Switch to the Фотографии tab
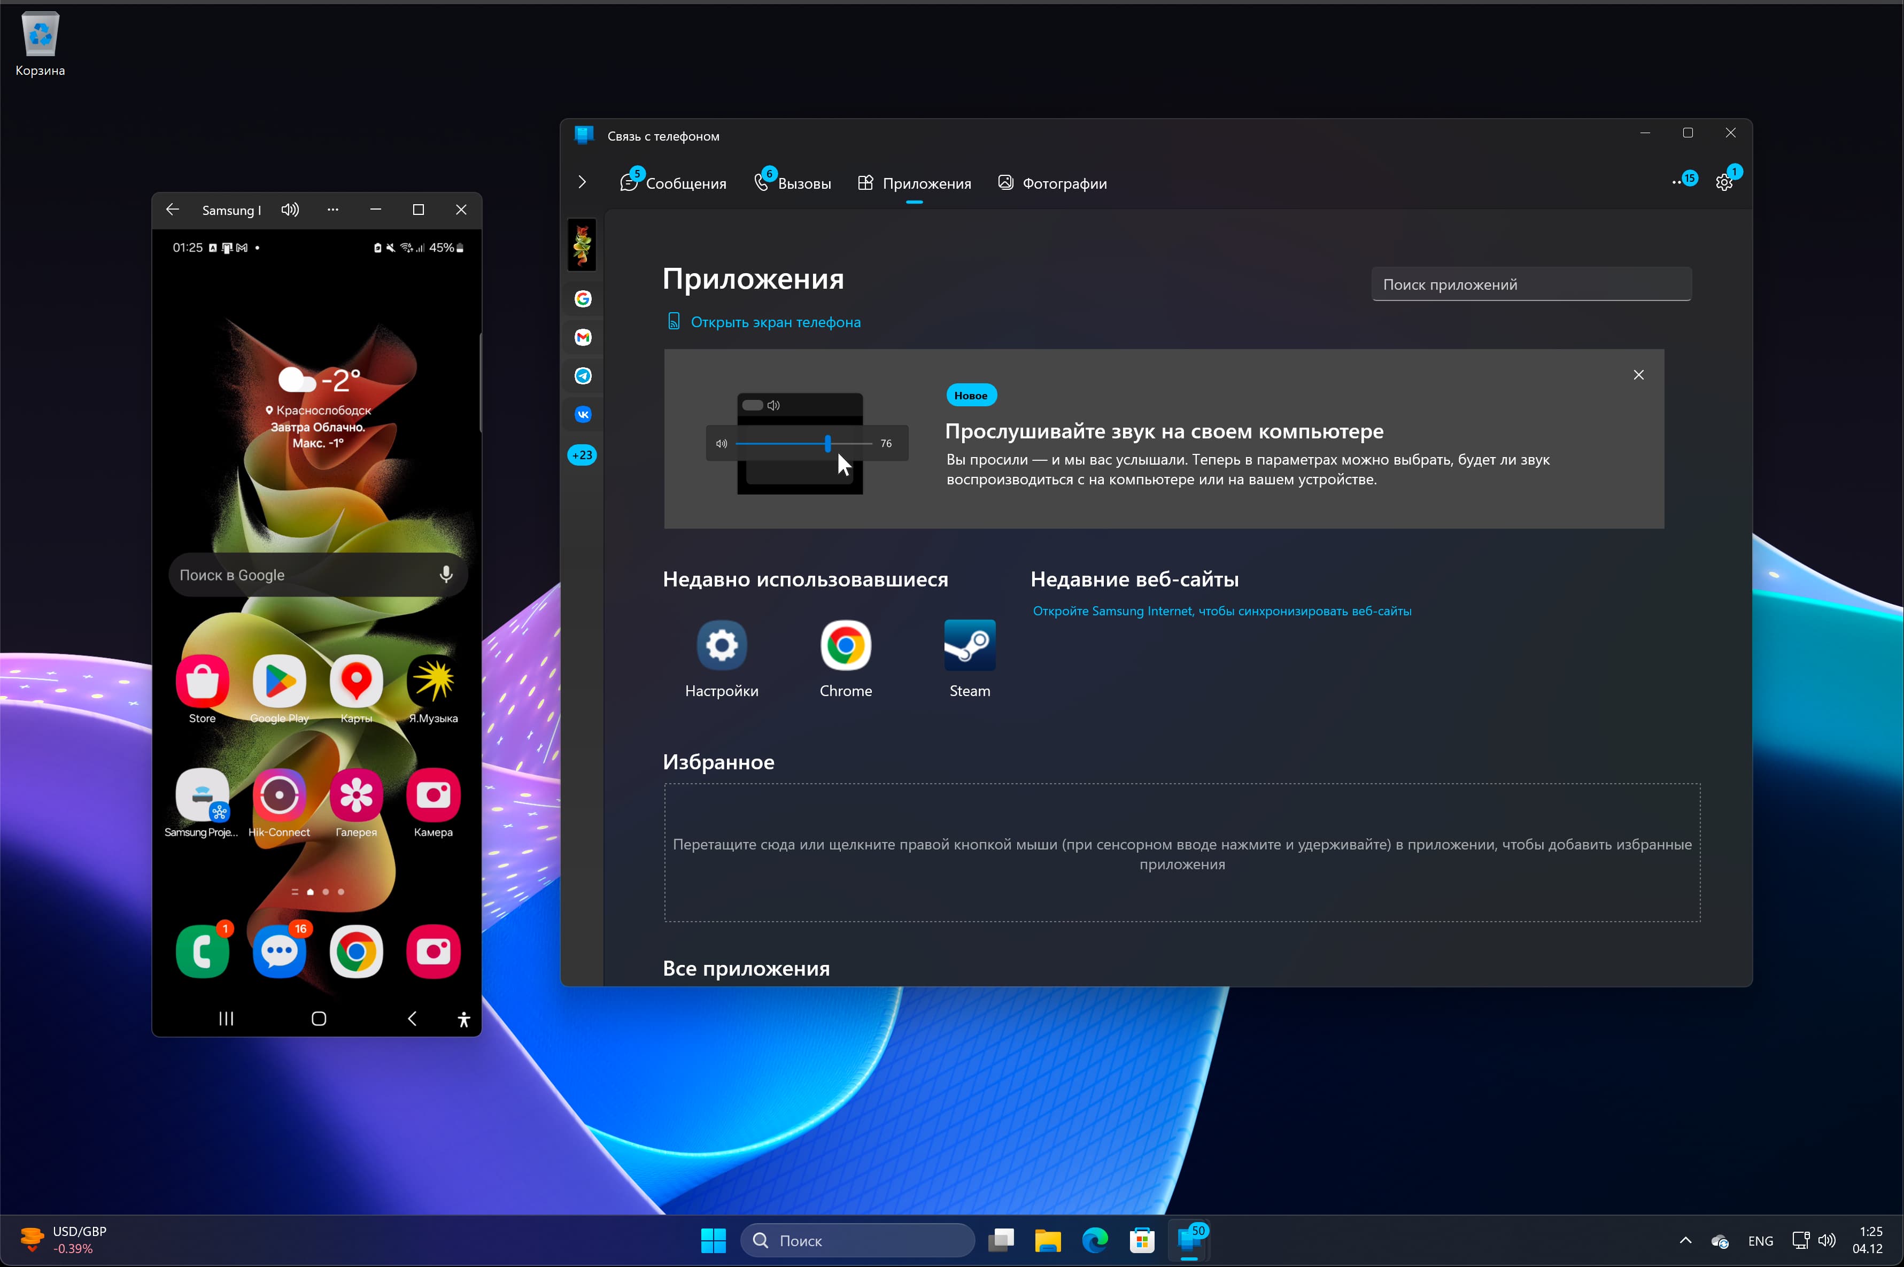1904x1267 pixels. click(x=1052, y=183)
